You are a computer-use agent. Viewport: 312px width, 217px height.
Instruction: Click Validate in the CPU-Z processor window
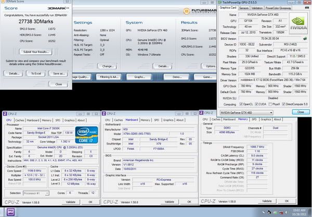(71, 202)
